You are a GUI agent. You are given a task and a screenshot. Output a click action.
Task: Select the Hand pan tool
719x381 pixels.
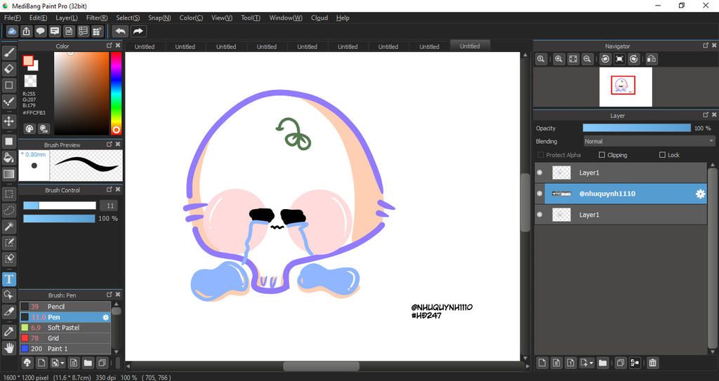[x=8, y=347]
